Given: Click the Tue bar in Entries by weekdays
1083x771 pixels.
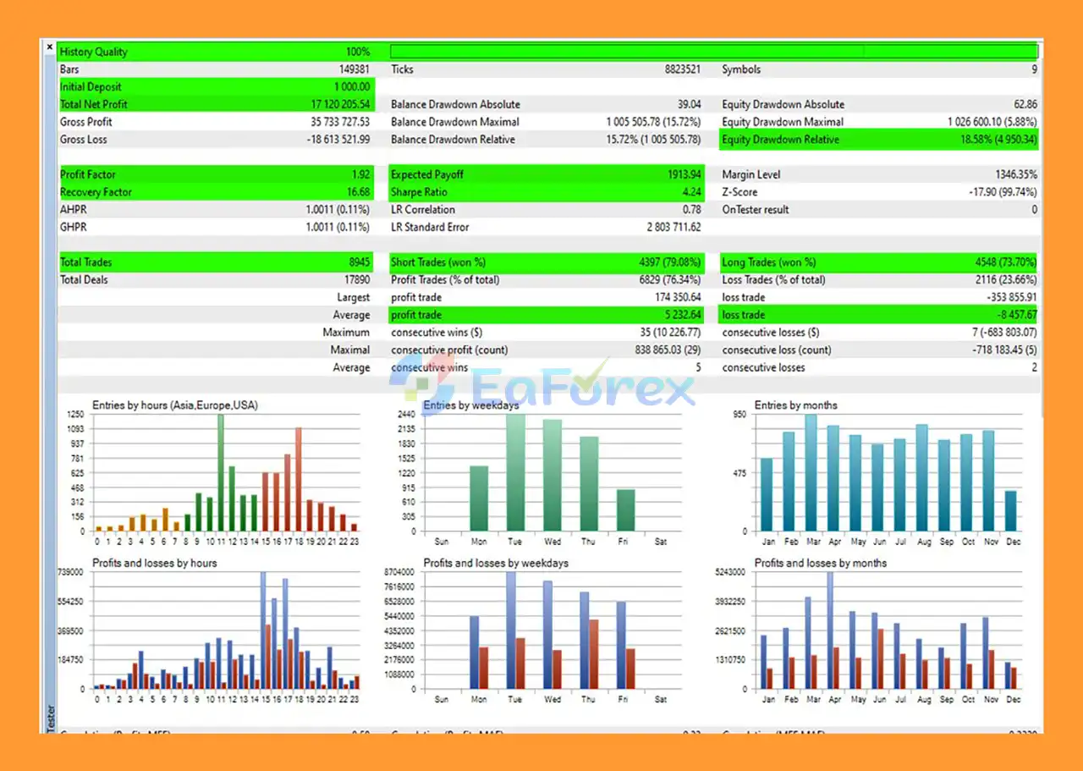Looking at the screenshot, I should 515,472.
